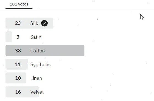This screenshot has height=101, width=154.
Task: Click the Linen result bar's left portion
Action: 10,78
